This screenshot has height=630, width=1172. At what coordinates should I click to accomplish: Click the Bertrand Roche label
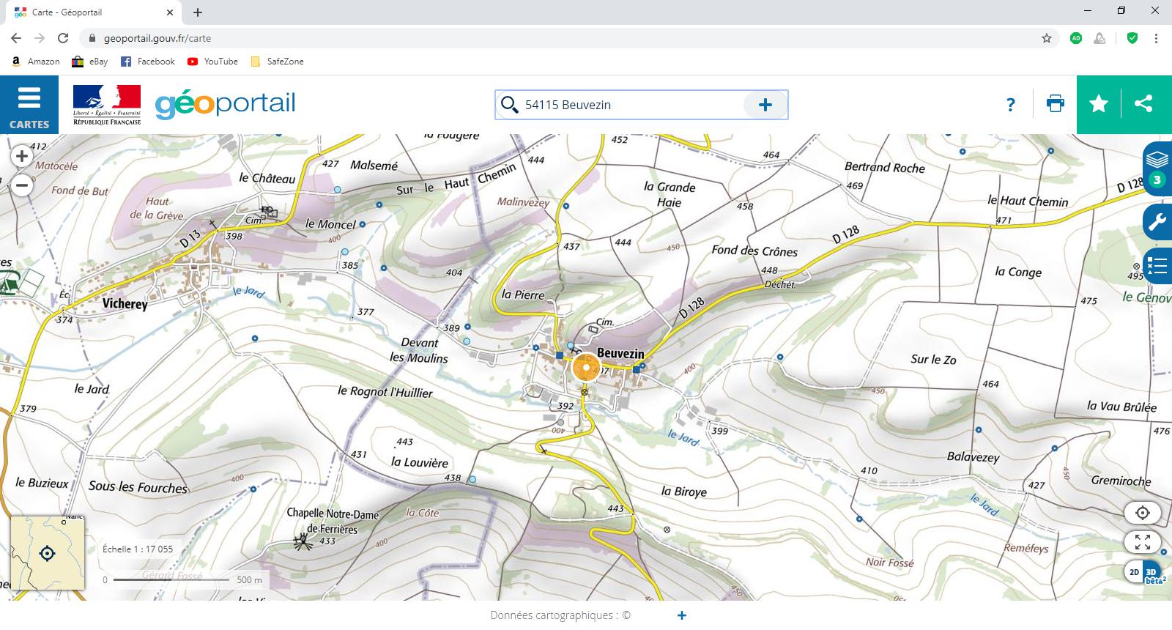click(885, 167)
